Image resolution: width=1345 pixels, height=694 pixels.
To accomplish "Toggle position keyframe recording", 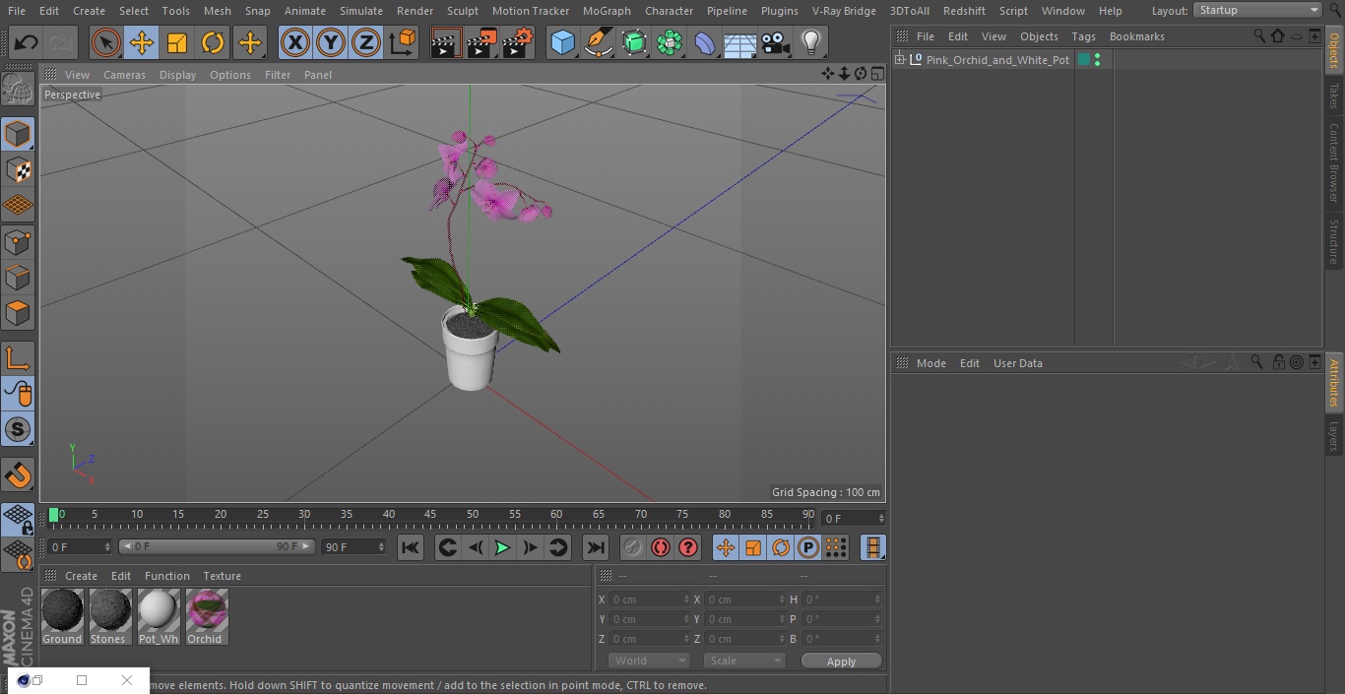I will tap(726, 547).
